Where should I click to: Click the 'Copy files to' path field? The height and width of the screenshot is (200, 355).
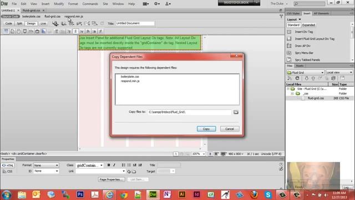point(190,112)
